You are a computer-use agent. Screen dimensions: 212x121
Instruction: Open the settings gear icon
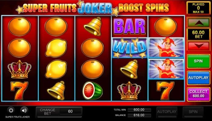pos(11,110)
